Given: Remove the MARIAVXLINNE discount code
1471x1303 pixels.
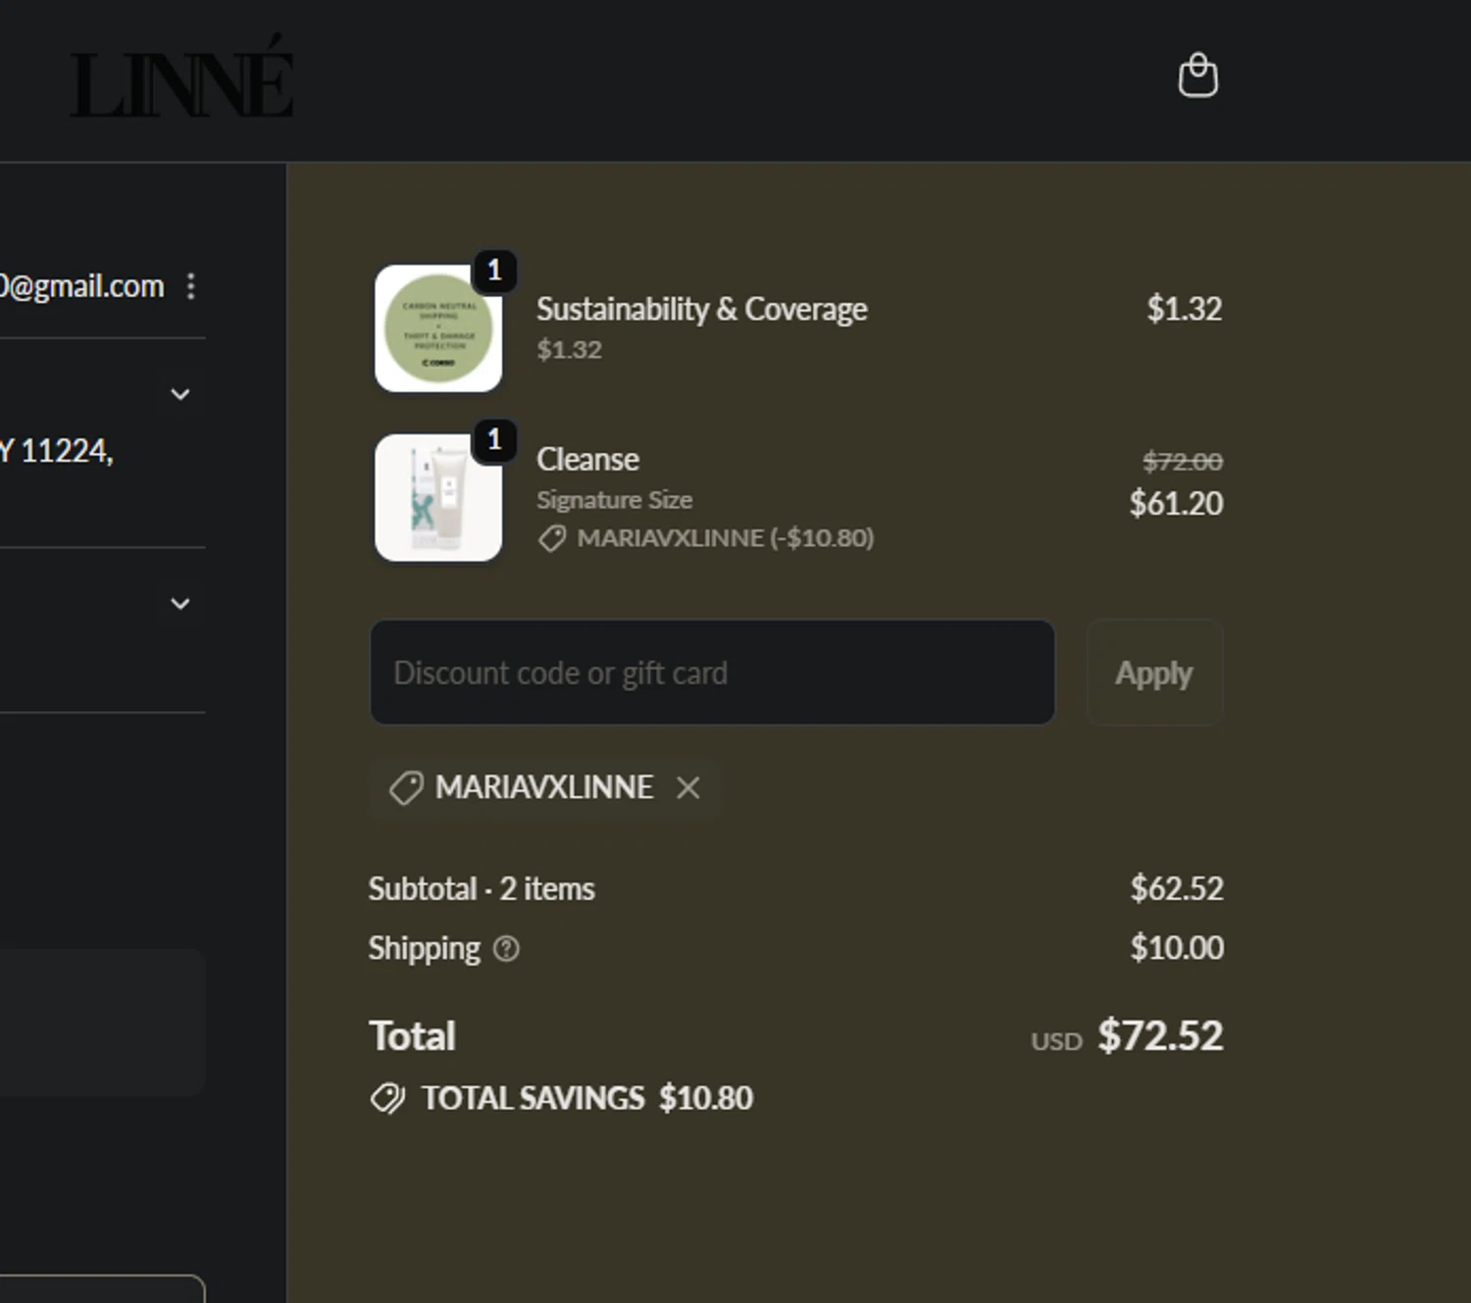Looking at the screenshot, I should tap(688, 787).
